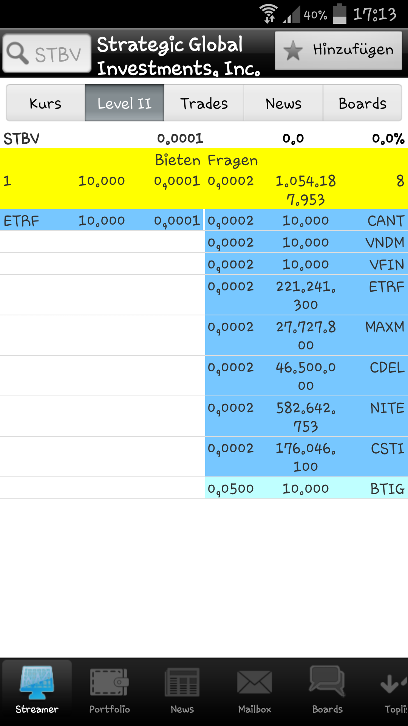408x726 pixels.
Task: Open the Portfolio wallet icon
Action: (x=110, y=682)
